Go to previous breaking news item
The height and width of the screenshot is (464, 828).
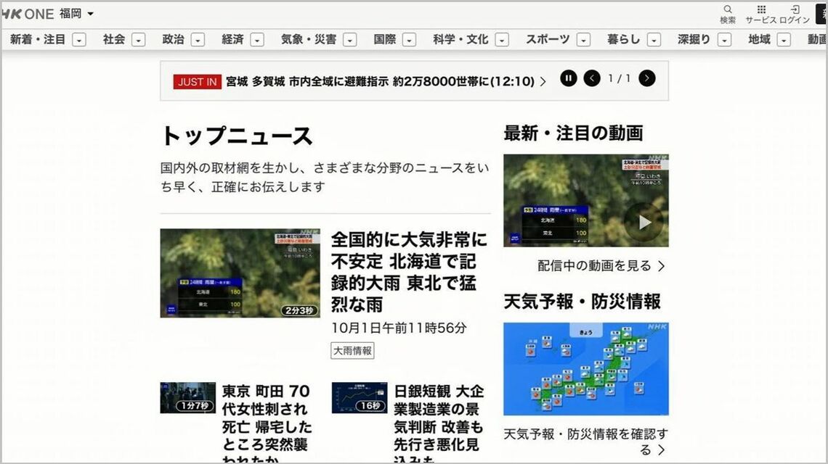[x=592, y=78]
